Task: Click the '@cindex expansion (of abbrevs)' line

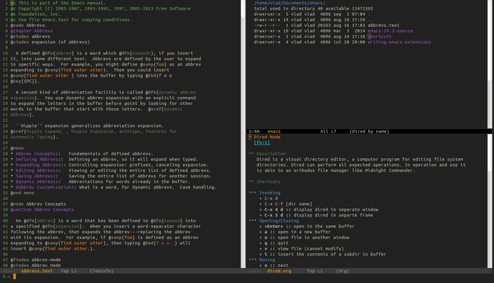Action: (50, 42)
